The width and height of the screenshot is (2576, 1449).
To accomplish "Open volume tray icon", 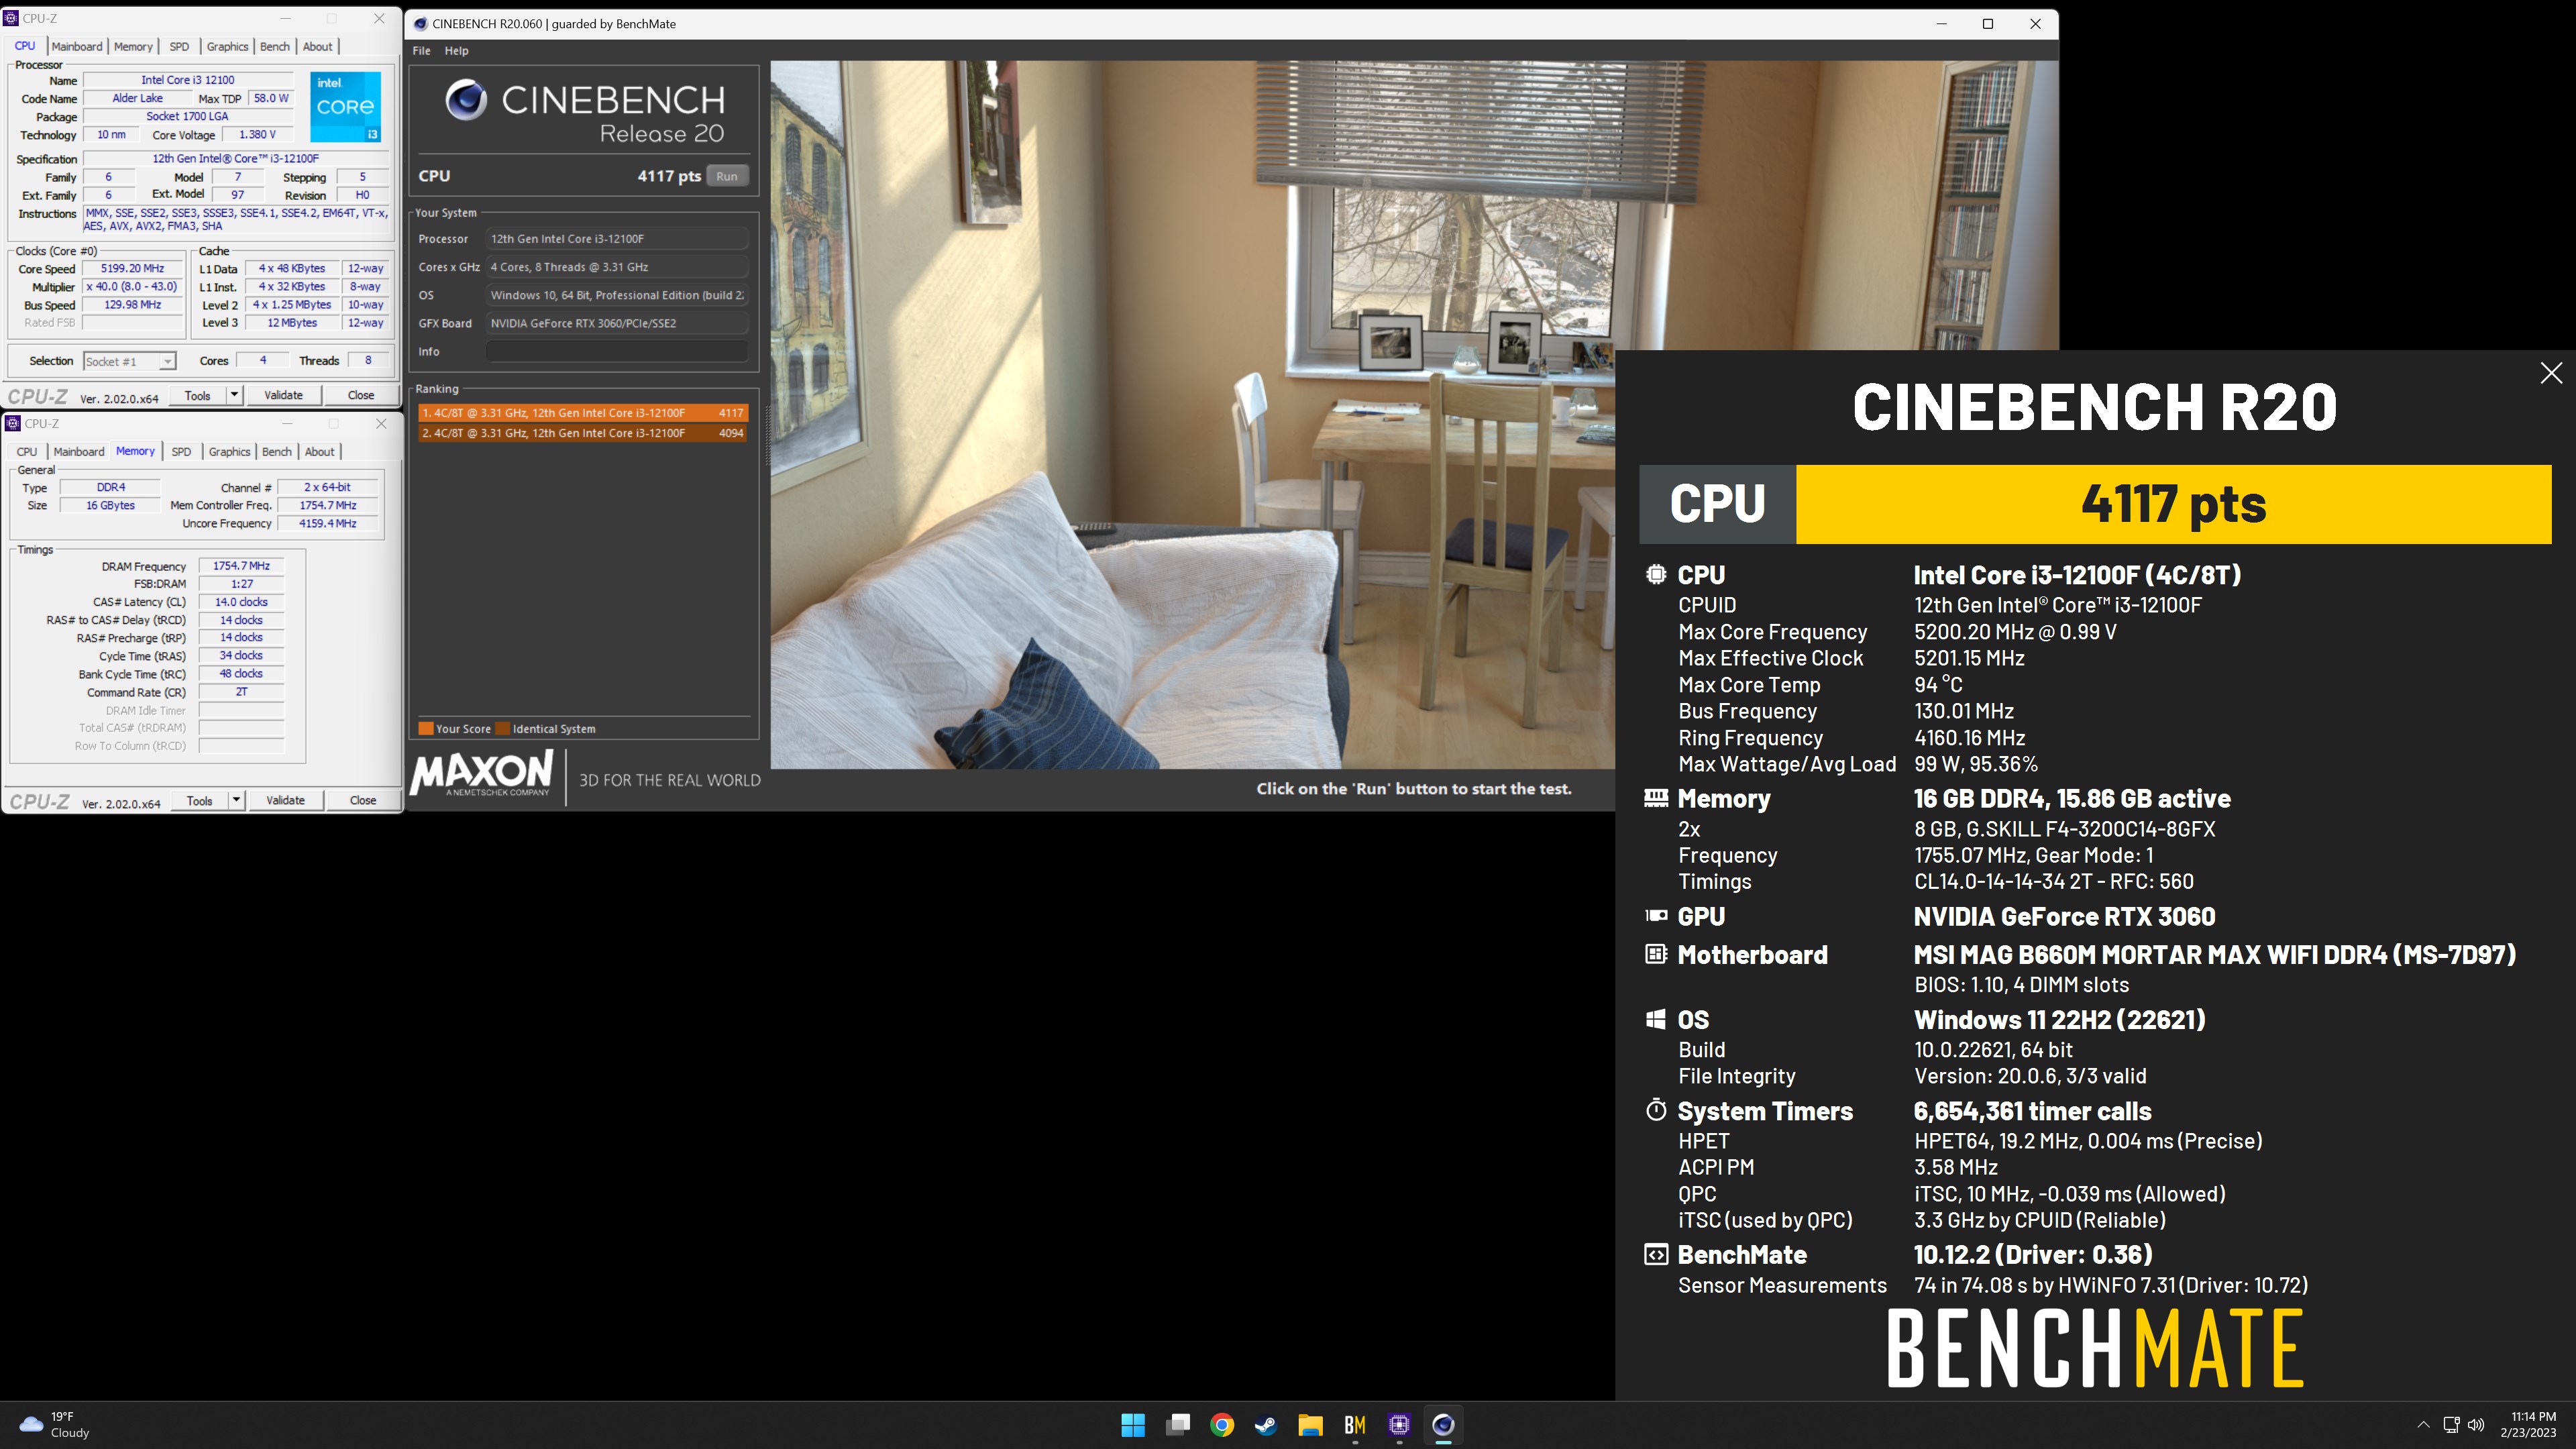I will [x=2476, y=1425].
